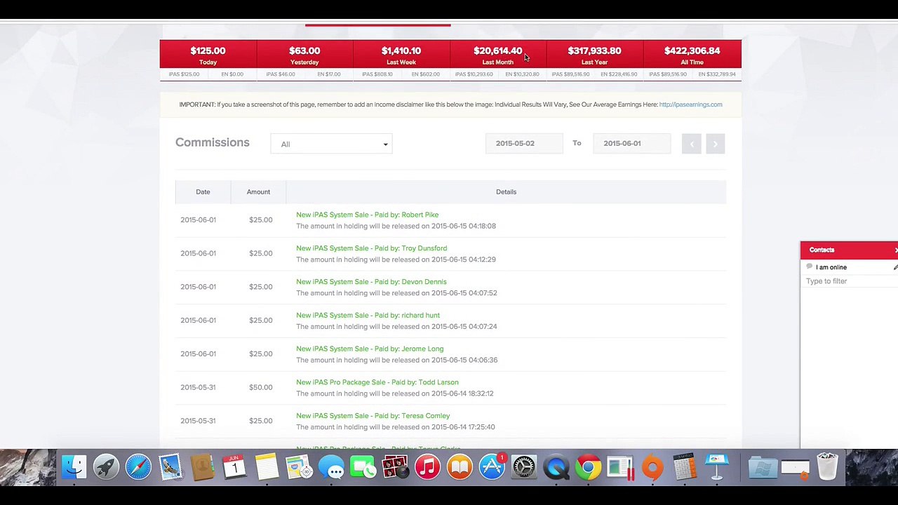Image resolution: width=898 pixels, height=505 pixels.
Task: Select Last Month earnings $20,614.40 tile
Action: pyautogui.click(x=497, y=55)
